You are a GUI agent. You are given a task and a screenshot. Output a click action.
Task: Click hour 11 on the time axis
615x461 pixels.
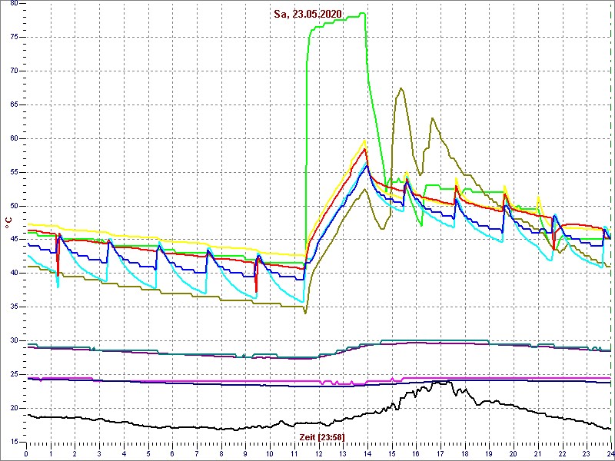click(x=294, y=453)
